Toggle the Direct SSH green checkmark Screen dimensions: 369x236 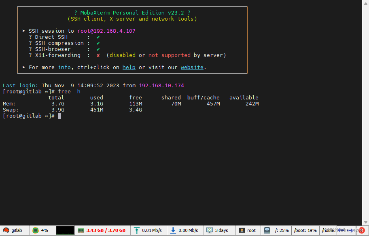coord(98,37)
